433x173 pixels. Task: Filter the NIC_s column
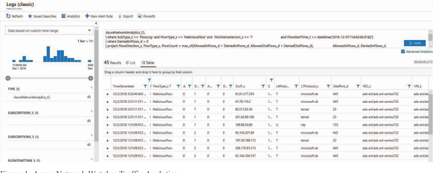click(409, 86)
